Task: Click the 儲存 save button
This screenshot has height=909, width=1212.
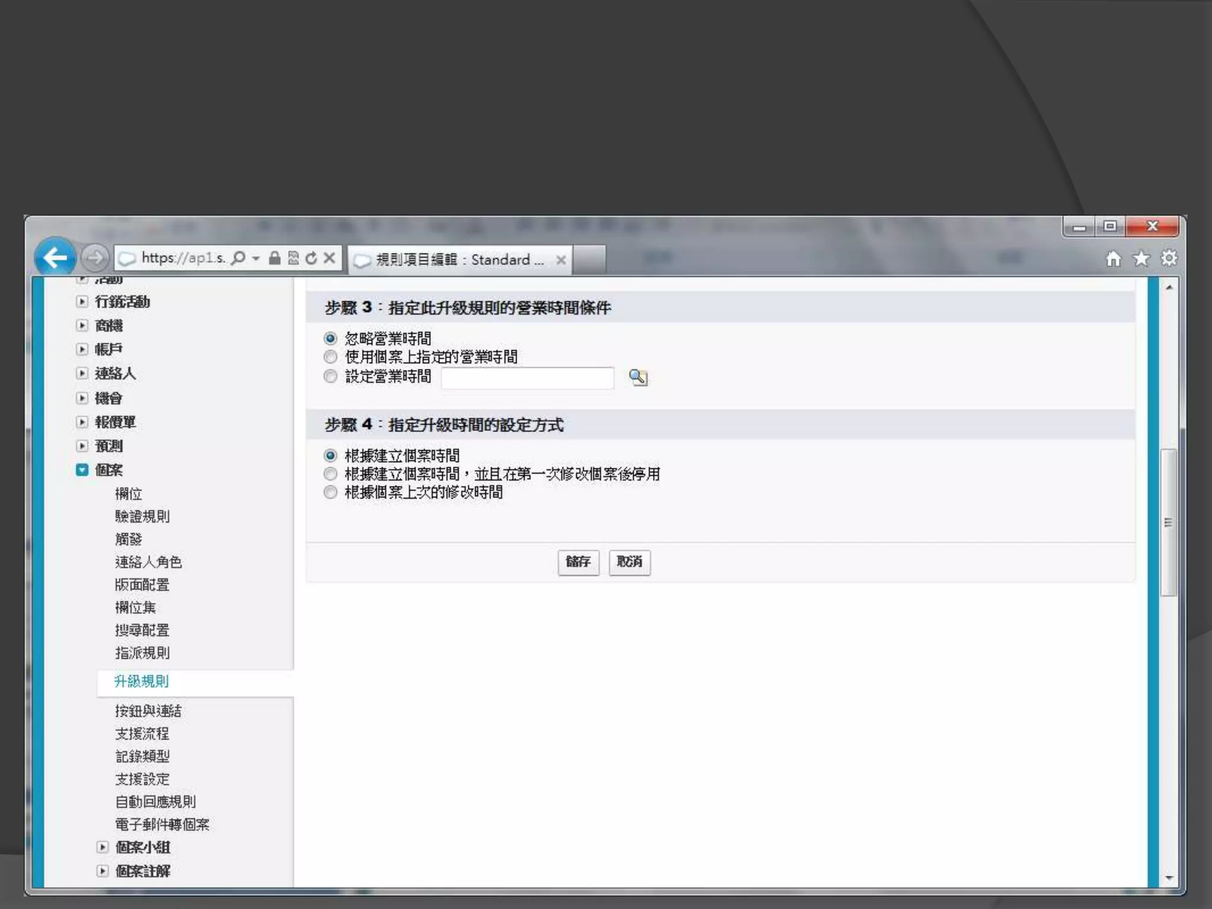Action: (x=578, y=562)
